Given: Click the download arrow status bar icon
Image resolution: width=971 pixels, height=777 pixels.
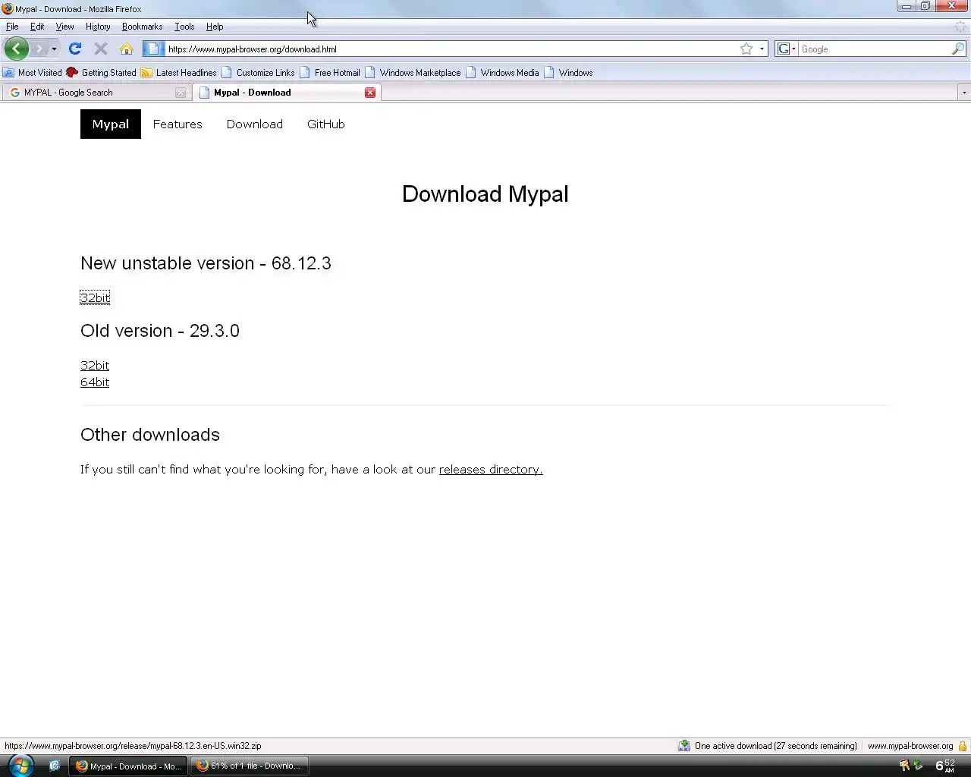Looking at the screenshot, I should (684, 746).
